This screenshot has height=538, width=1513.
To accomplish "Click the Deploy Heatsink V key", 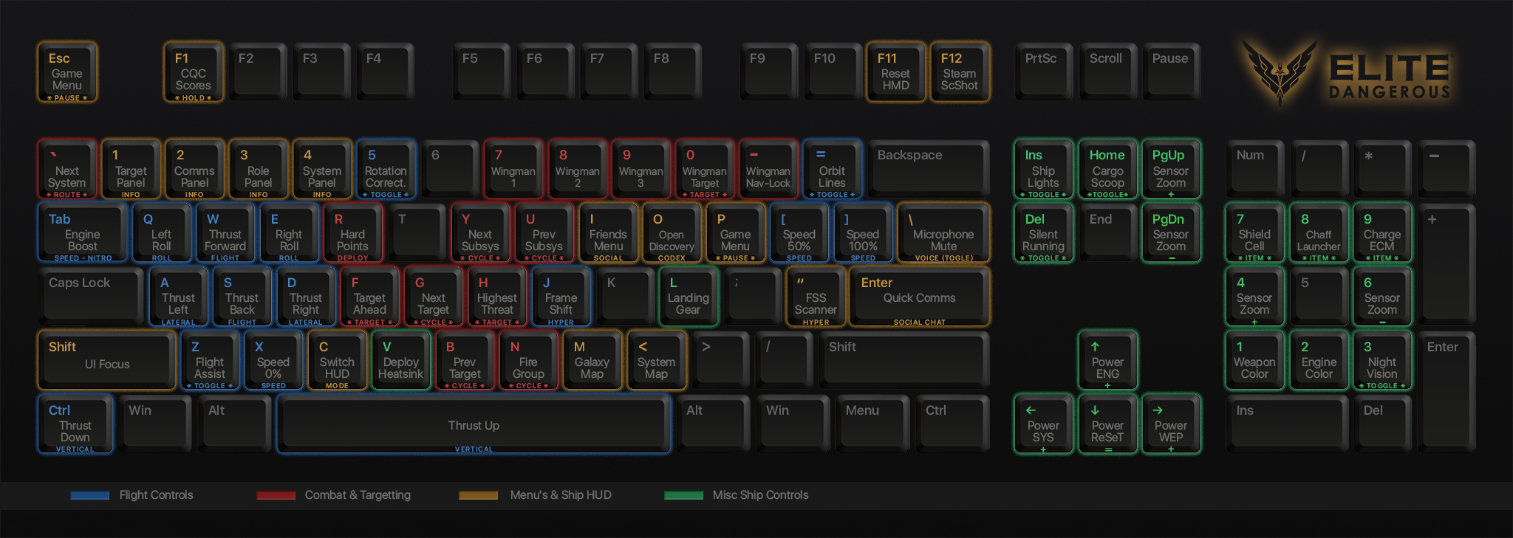I will click(x=400, y=360).
